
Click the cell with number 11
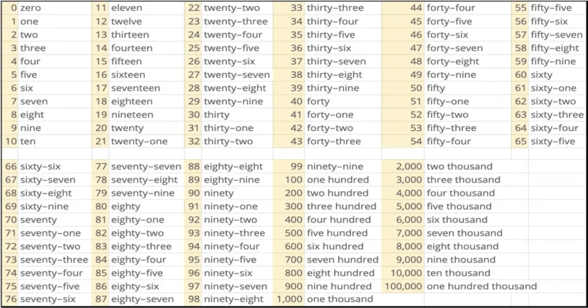click(x=101, y=8)
